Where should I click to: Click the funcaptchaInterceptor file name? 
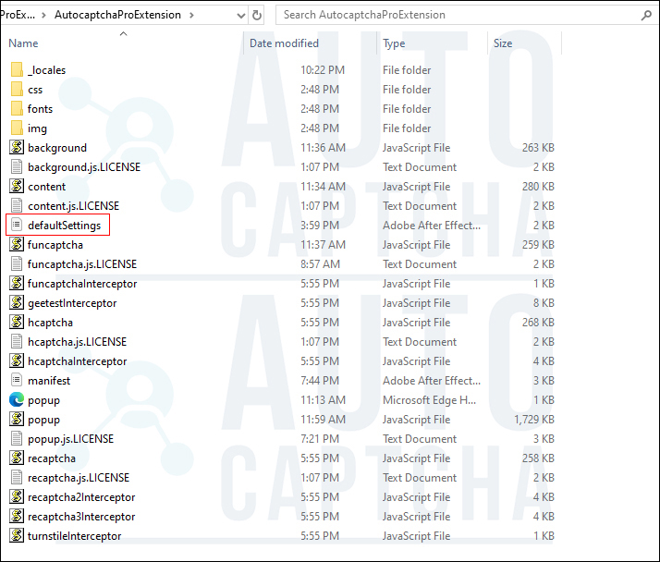point(82,284)
